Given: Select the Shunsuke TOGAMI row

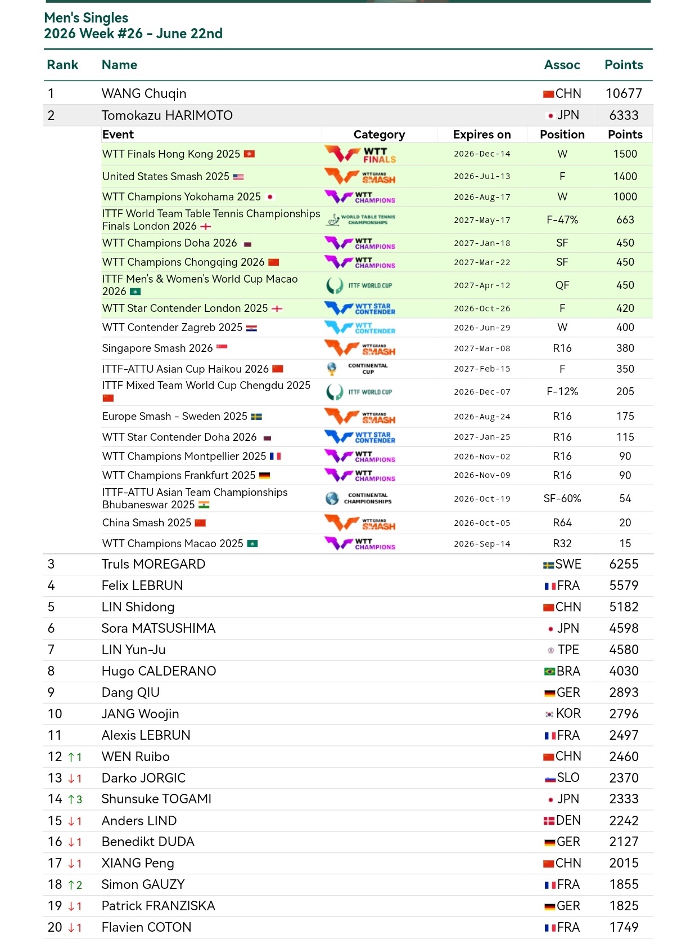Looking at the screenshot, I should point(348,799).
